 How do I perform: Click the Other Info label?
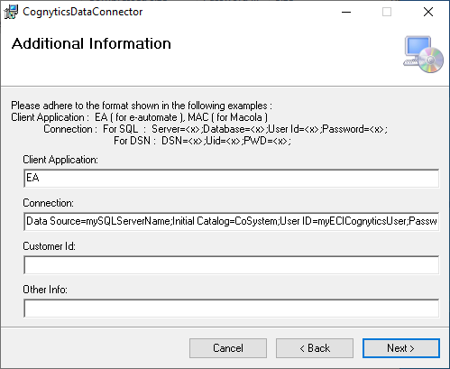pos(45,290)
